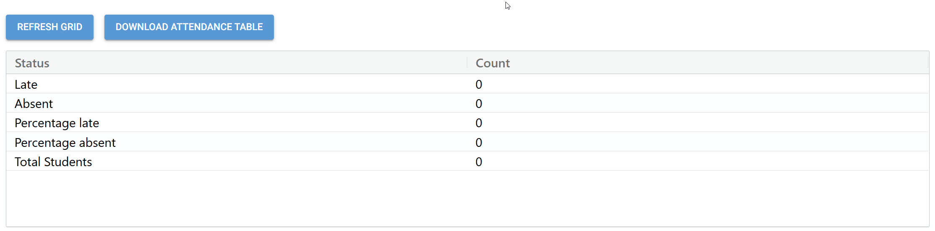Click the count value for Absent

pyautogui.click(x=479, y=104)
